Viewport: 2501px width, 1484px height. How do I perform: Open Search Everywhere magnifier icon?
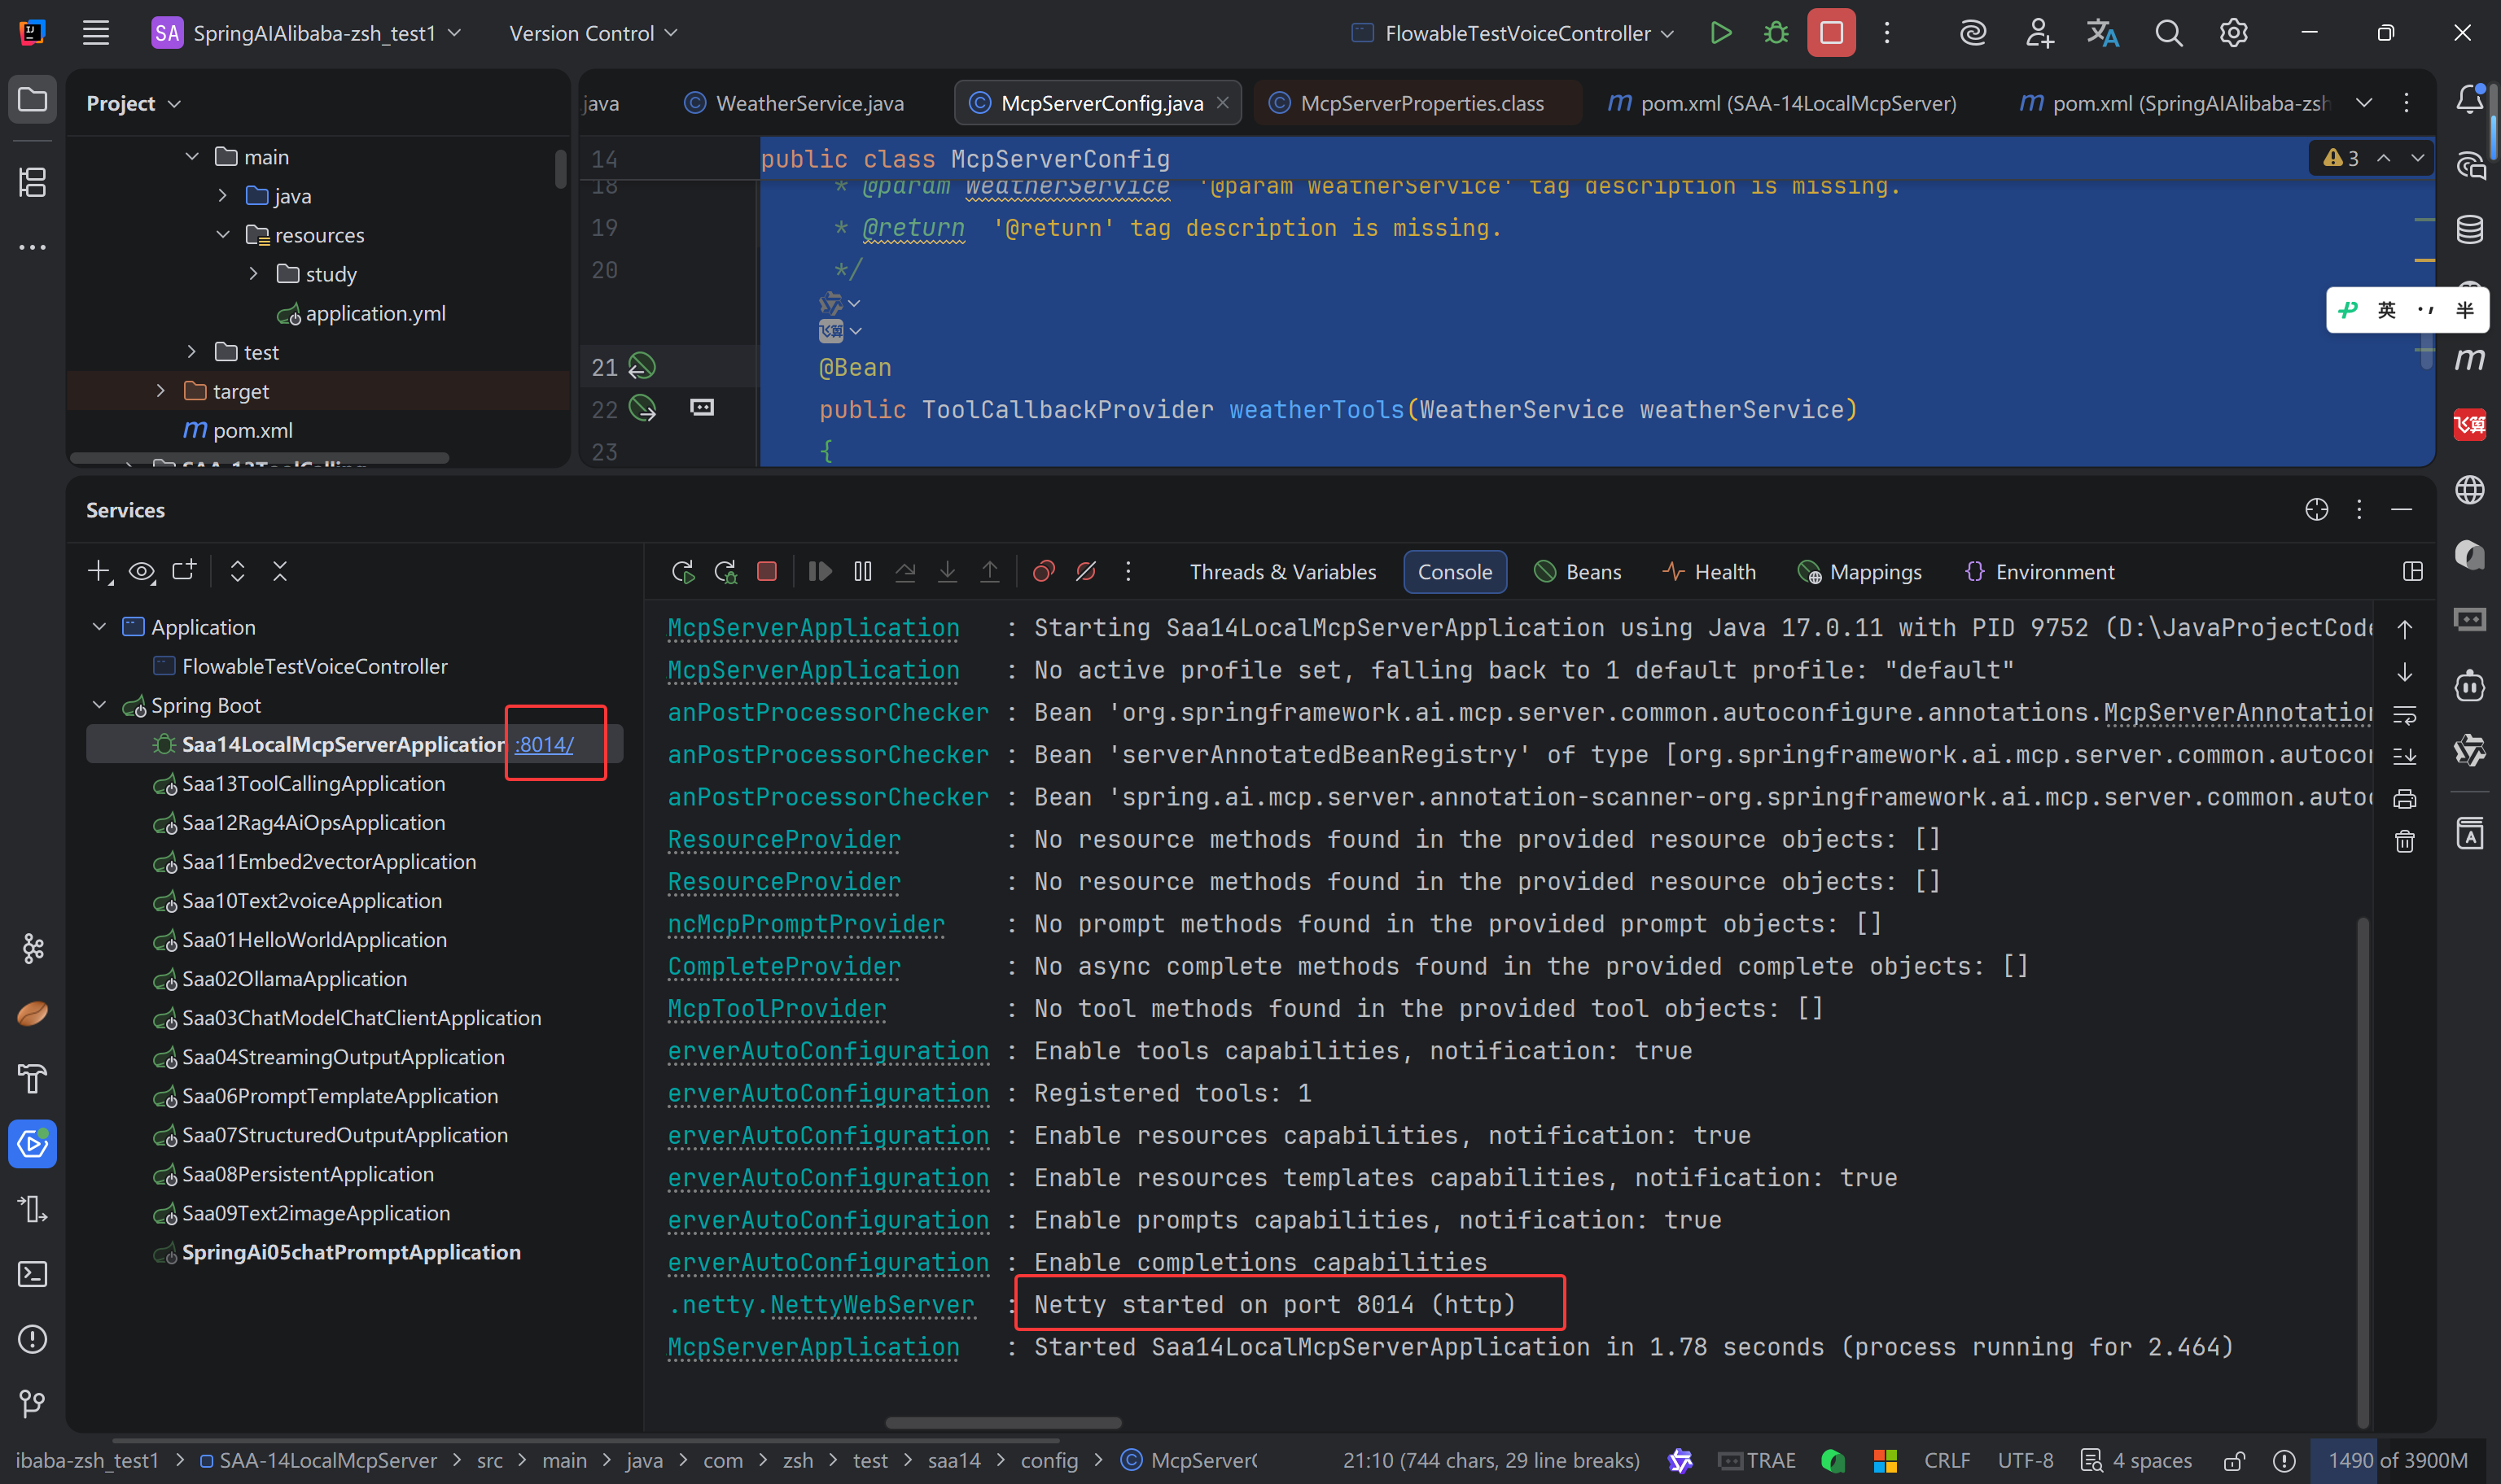point(2168,33)
